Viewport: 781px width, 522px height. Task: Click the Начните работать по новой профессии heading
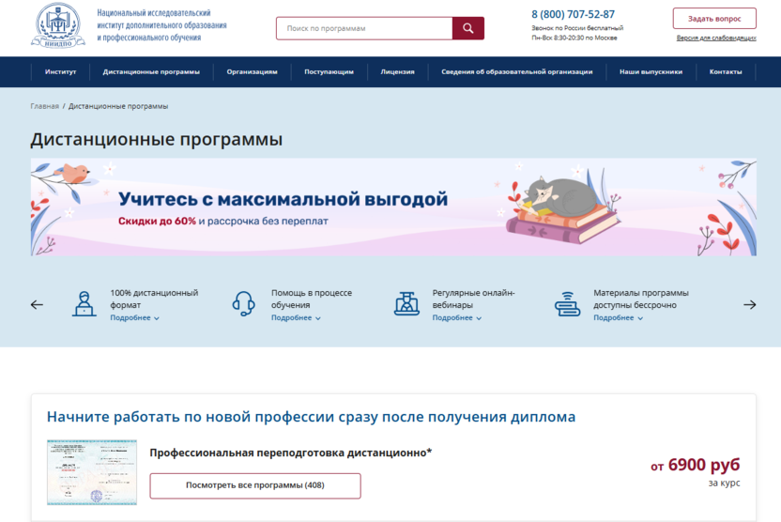tap(311, 417)
